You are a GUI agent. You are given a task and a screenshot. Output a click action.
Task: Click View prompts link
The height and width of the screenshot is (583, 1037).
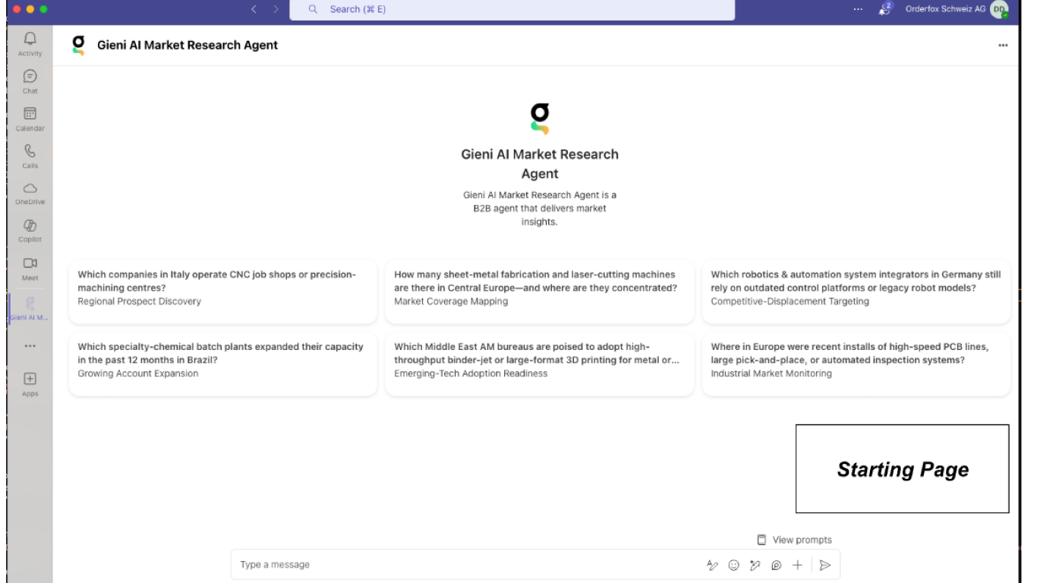(794, 540)
